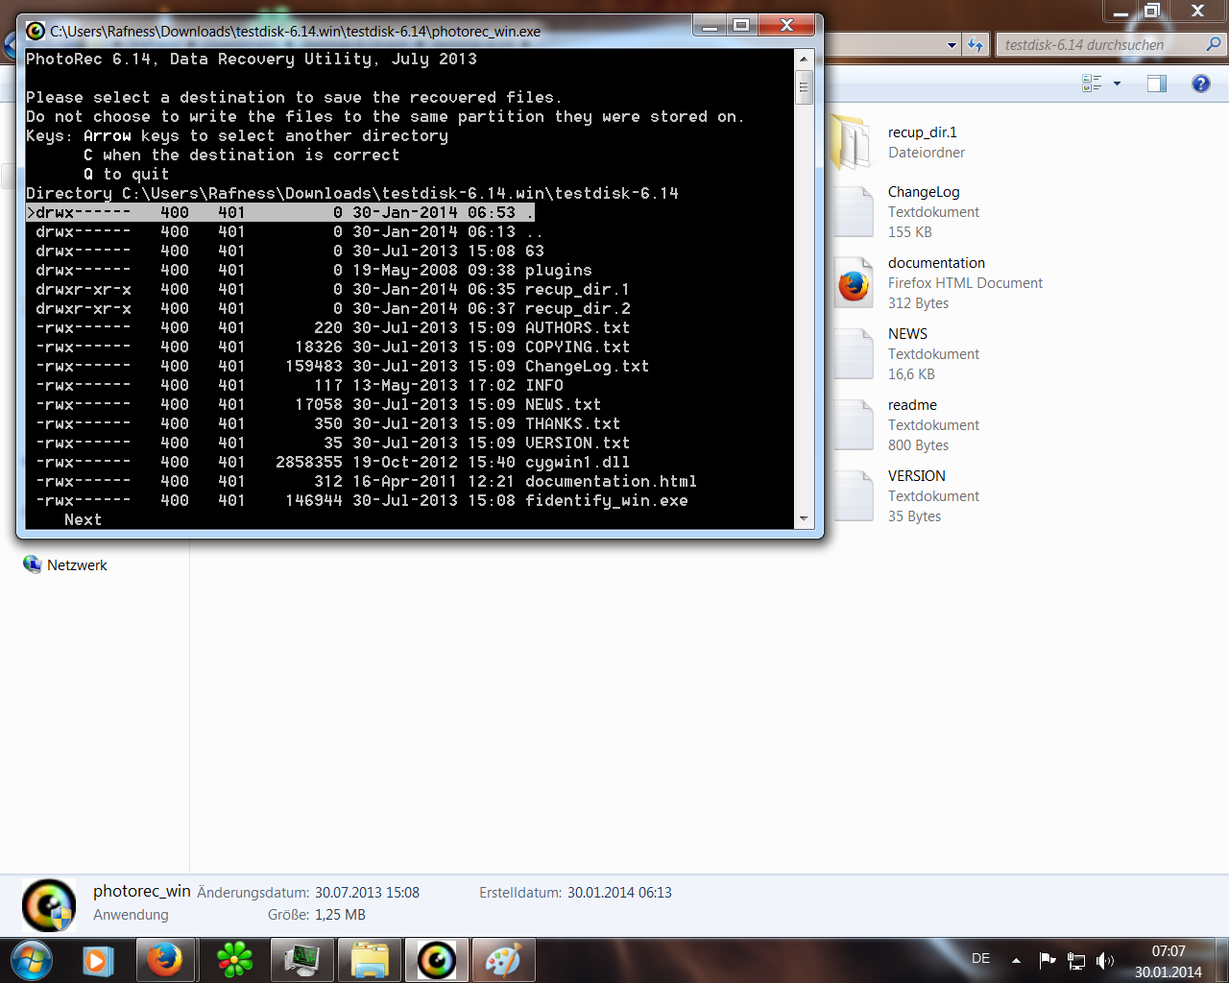Click the Netzwerk label in navigation pane
This screenshot has width=1229, height=983.
pyautogui.click(x=77, y=565)
